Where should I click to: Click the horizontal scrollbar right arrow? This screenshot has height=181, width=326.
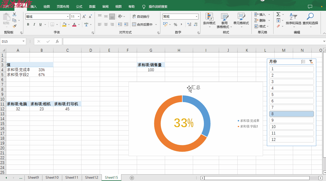[320, 178]
